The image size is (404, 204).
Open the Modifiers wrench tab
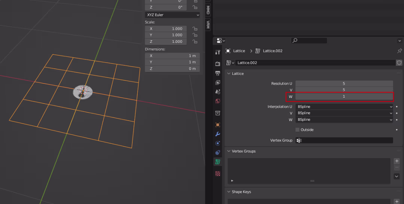[x=218, y=134]
